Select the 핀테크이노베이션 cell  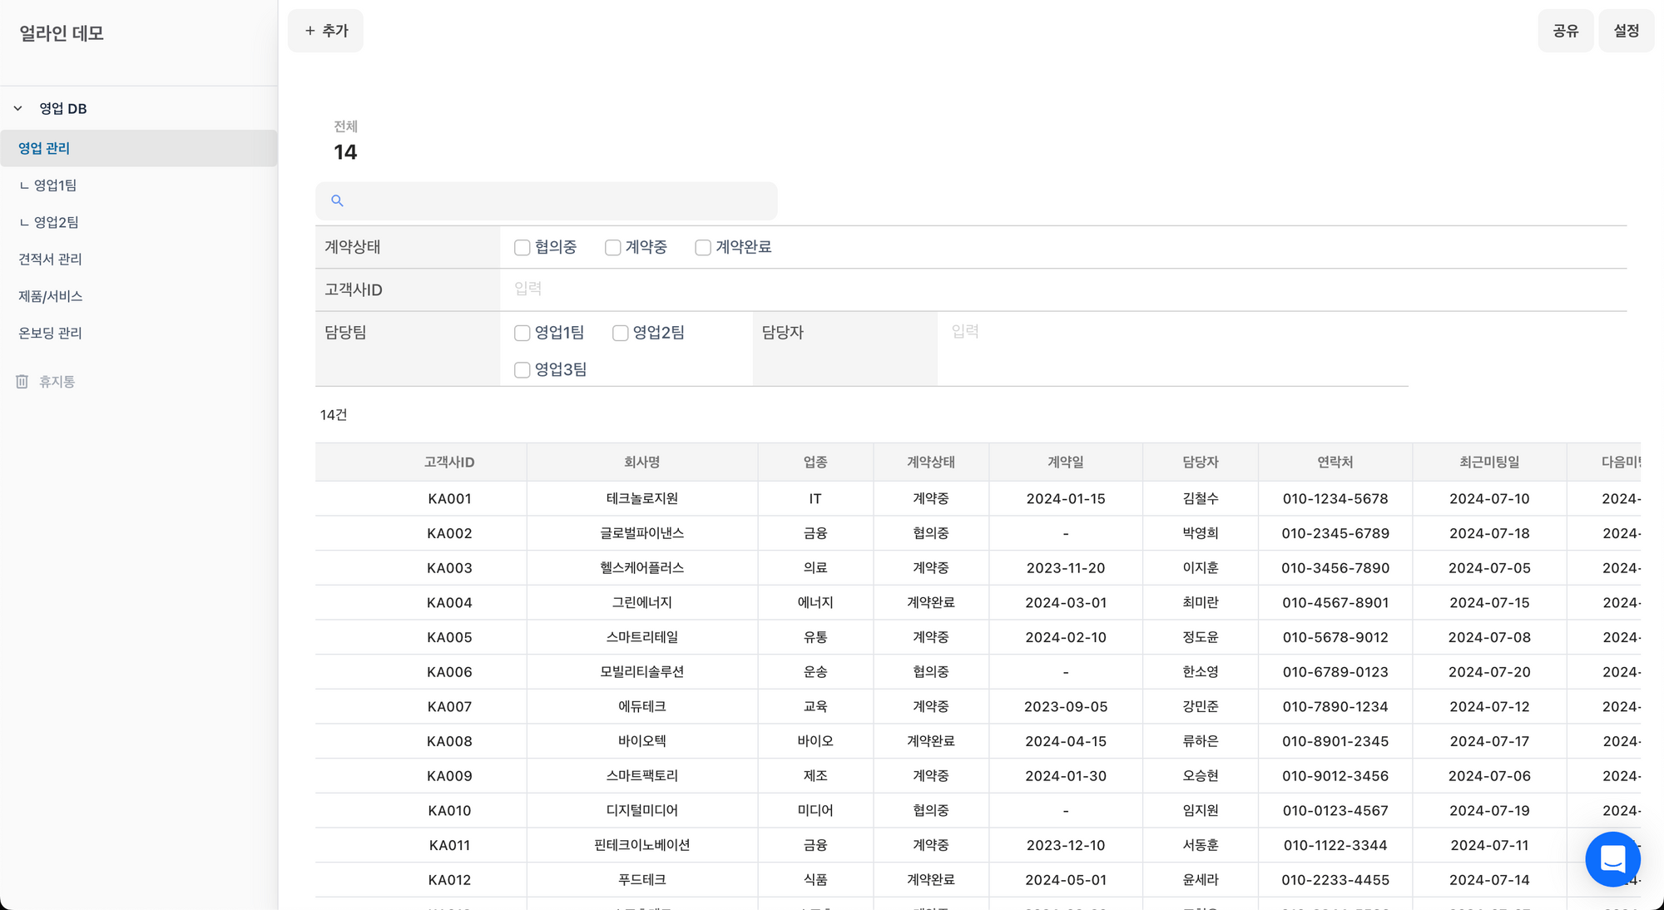[x=641, y=845]
